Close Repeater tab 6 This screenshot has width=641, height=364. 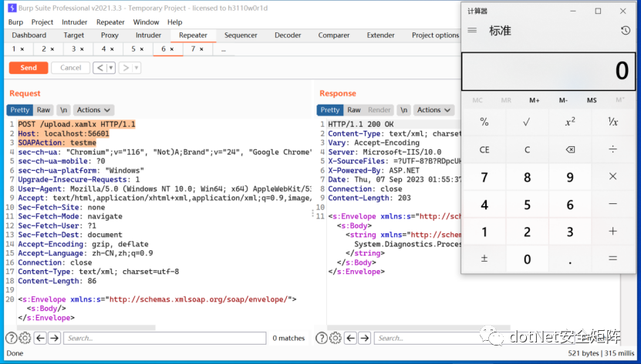point(172,49)
